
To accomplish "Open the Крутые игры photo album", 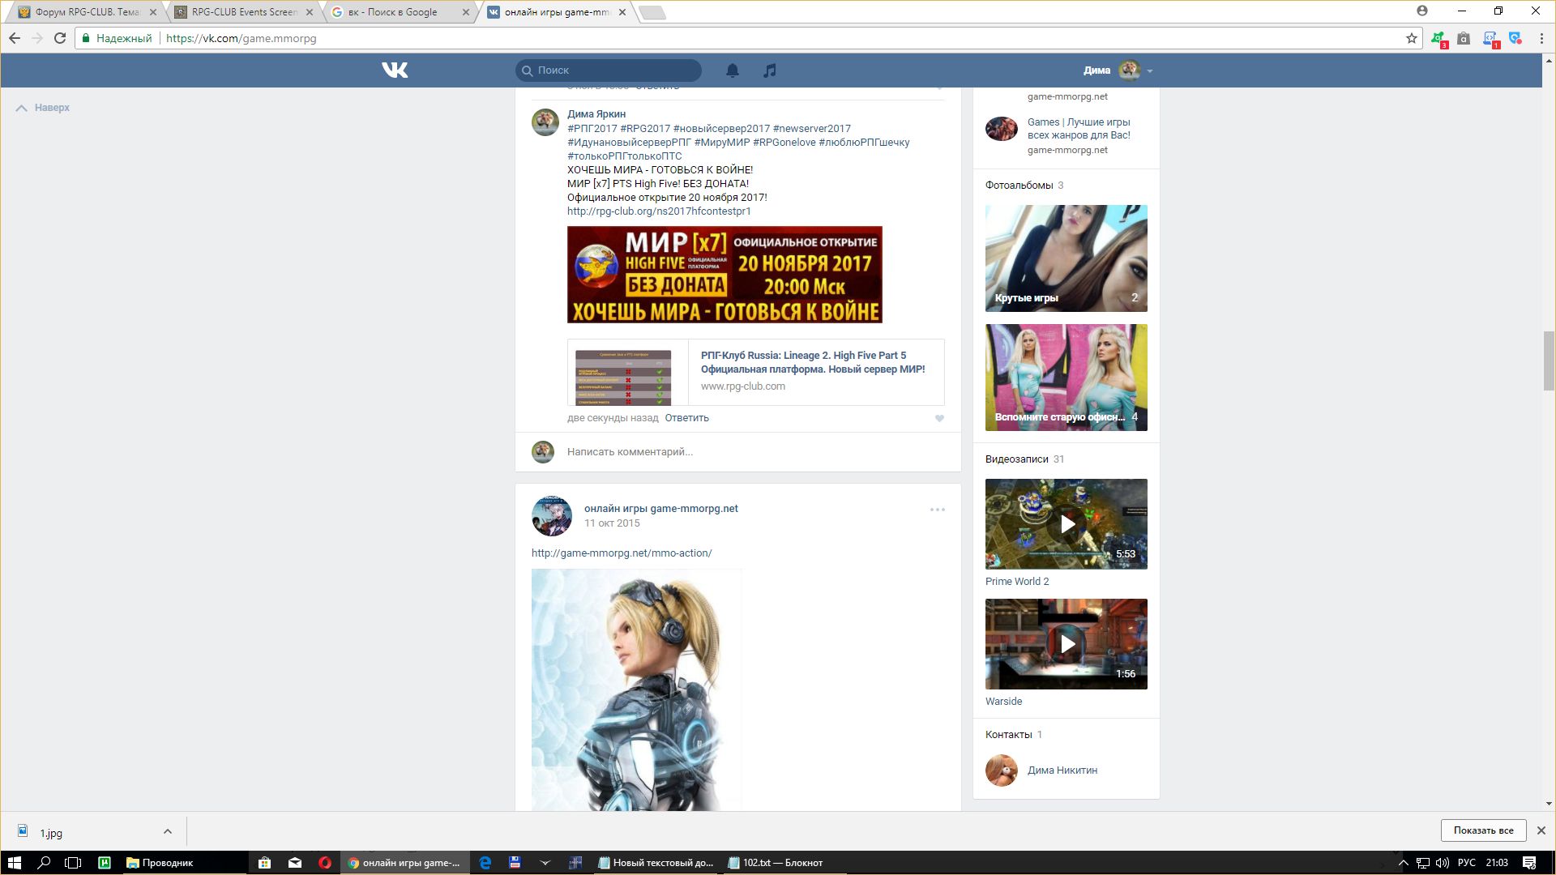I will (1067, 258).
